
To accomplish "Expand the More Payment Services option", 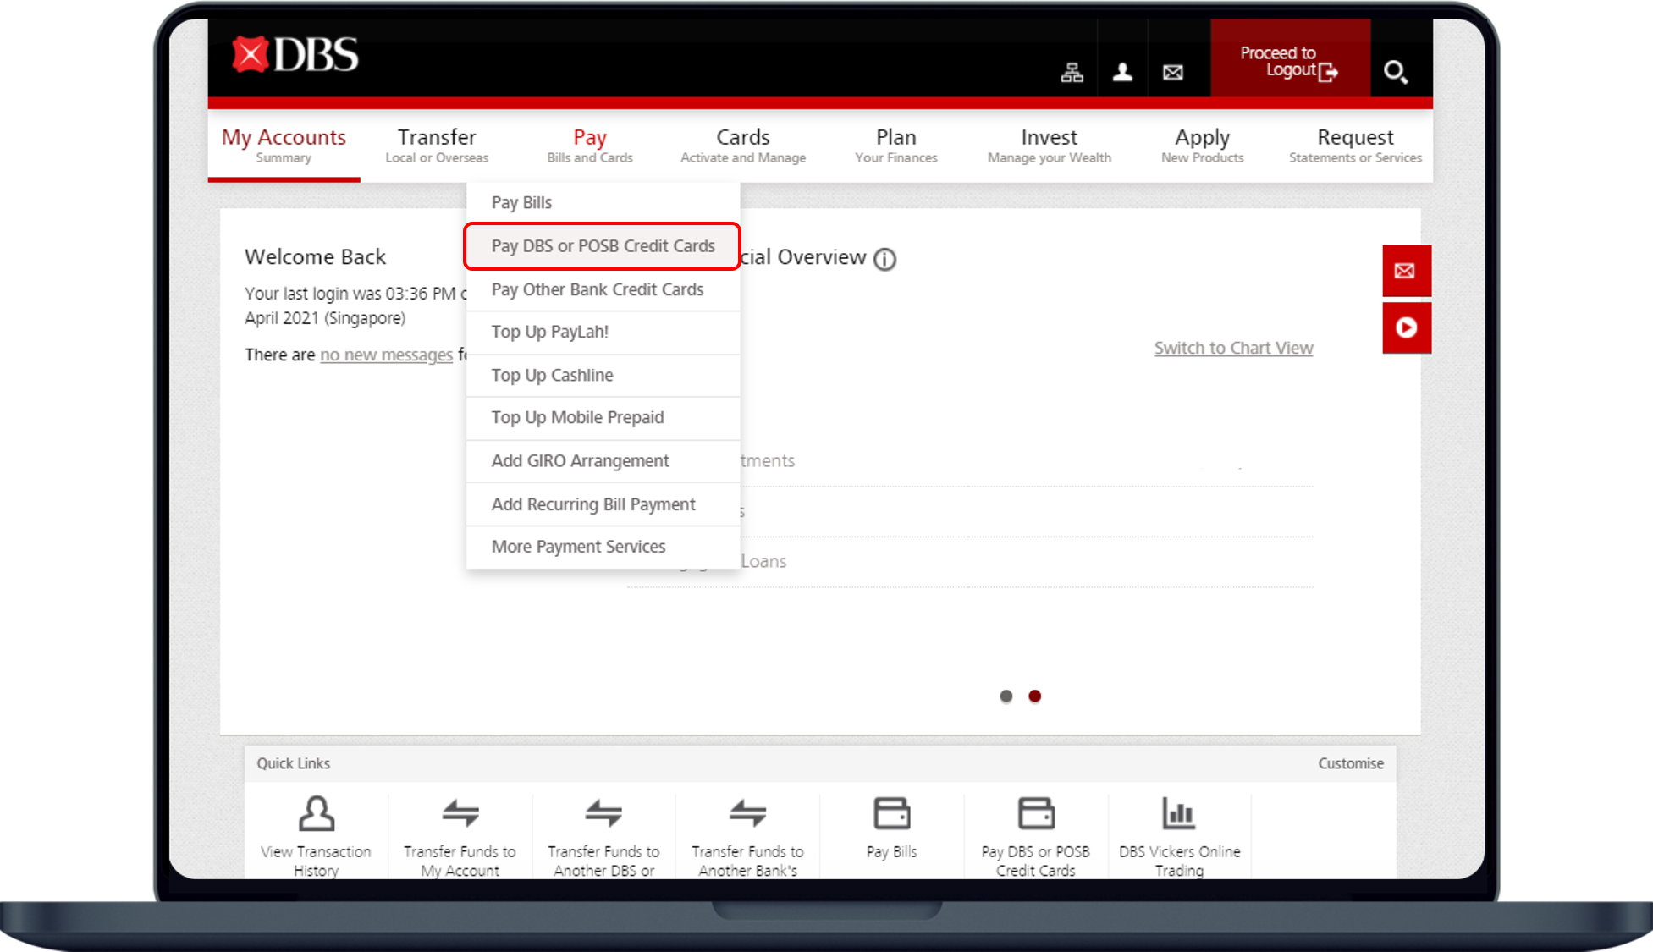I will (578, 546).
